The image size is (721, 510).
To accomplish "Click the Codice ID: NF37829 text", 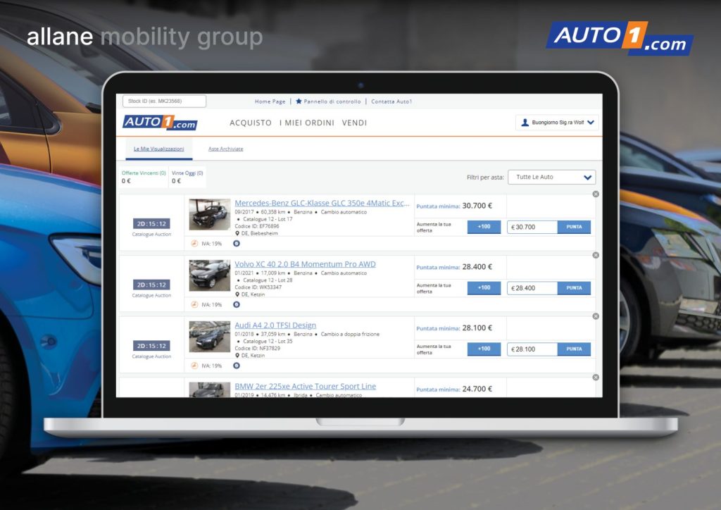I will pyautogui.click(x=258, y=349).
